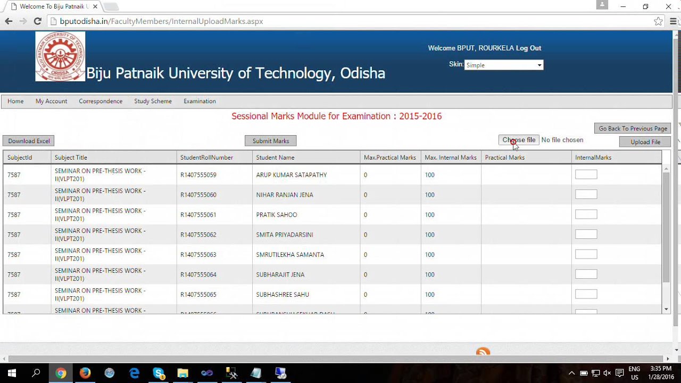Click the InternalMarks field for PRATIK SAHOO
This screenshot has width=681, height=383.
(586, 214)
